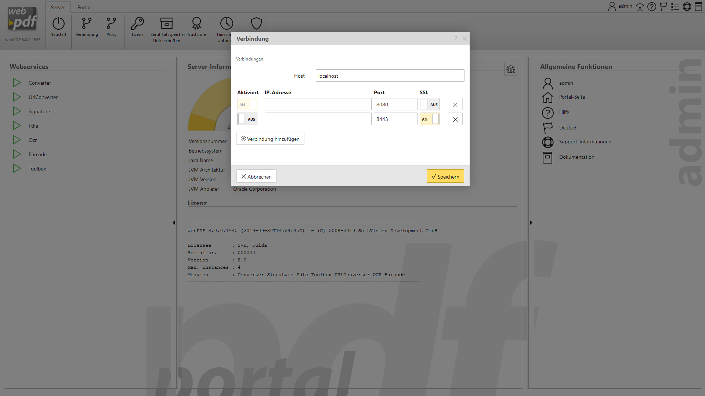The image size is (705, 396).
Task: Open the Proxy settings icon
Action: pos(111,23)
